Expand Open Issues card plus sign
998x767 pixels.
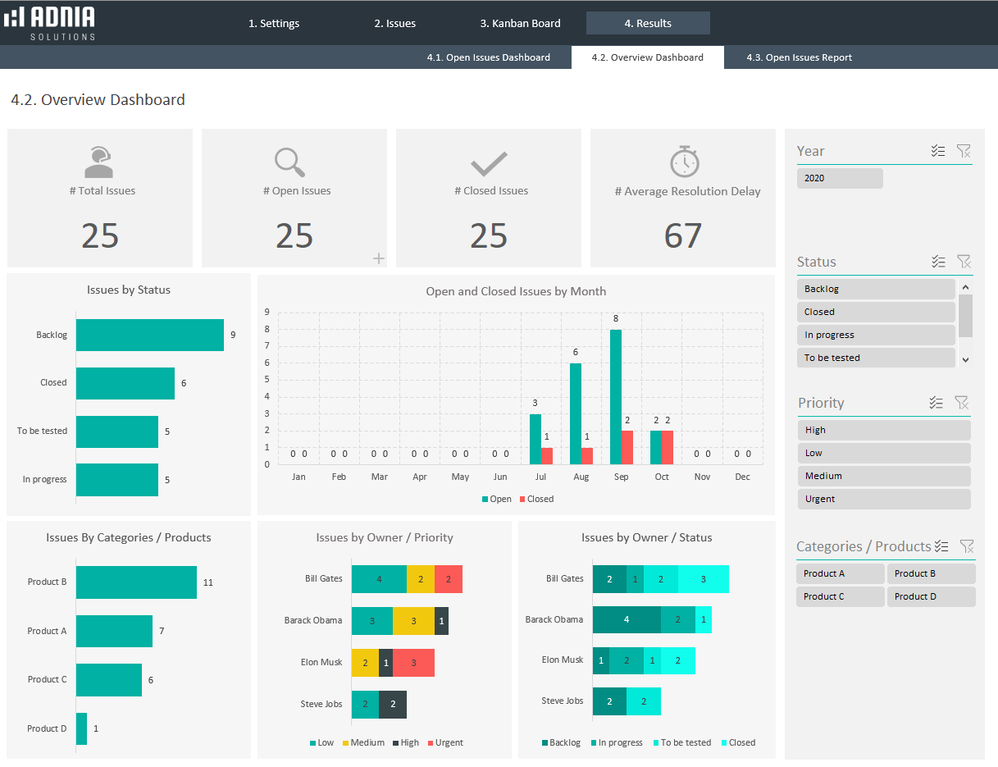[379, 258]
